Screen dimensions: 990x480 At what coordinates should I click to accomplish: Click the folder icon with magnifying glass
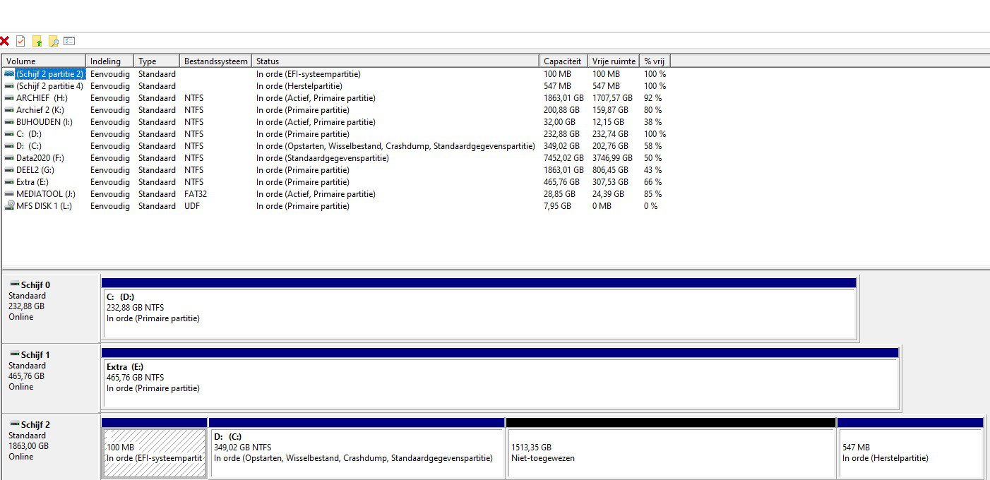pyautogui.click(x=53, y=41)
